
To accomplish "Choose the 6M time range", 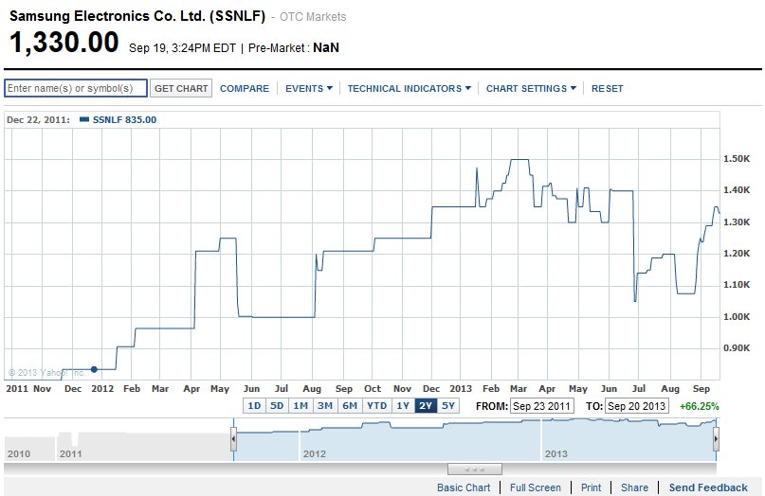I will click(x=350, y=405).
